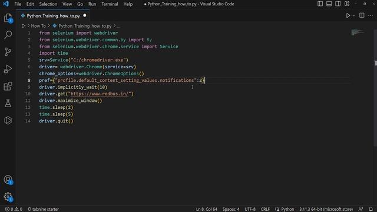Open the Extensions view
Screen dimensions: 377x212
coord(8,87)
